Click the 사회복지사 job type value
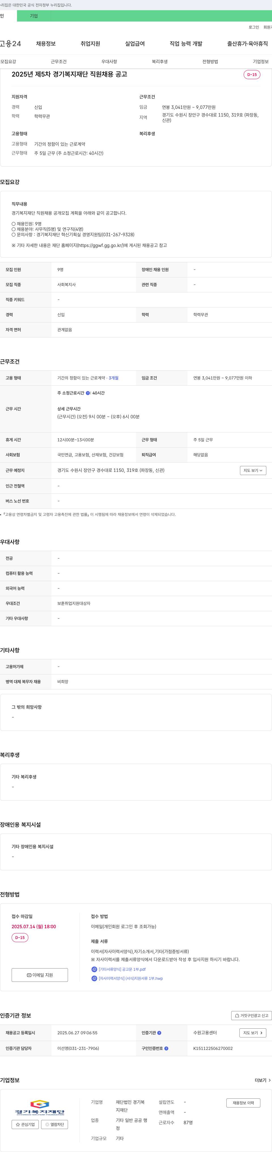Screen dimensions: 272x1152 pyautogui.click(x=67, y=285)
